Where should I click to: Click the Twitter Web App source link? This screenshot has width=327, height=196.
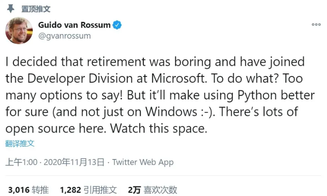tap(143, 162)
